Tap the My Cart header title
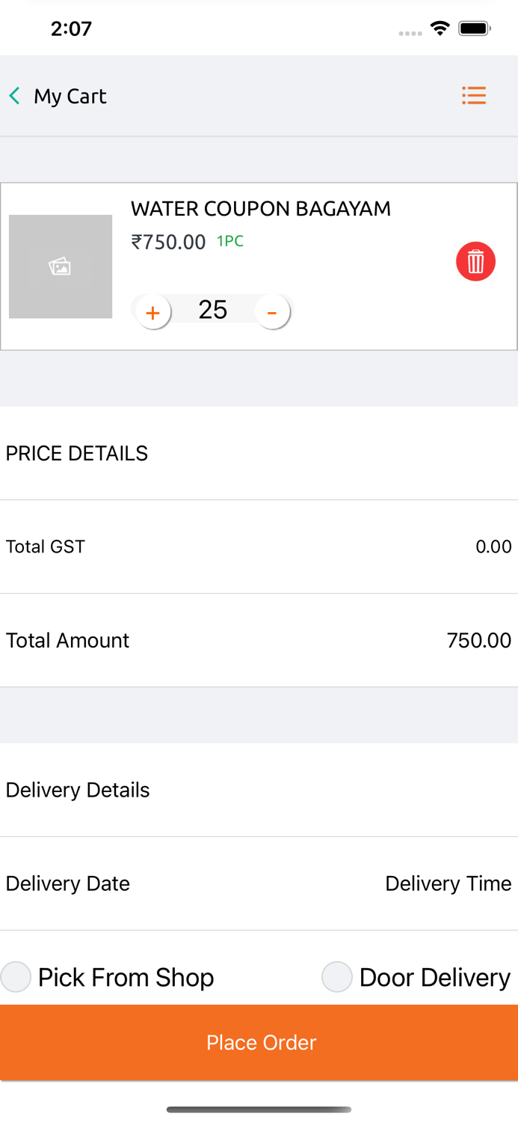Screen dimensions: 518x1123 click(70, 96)
